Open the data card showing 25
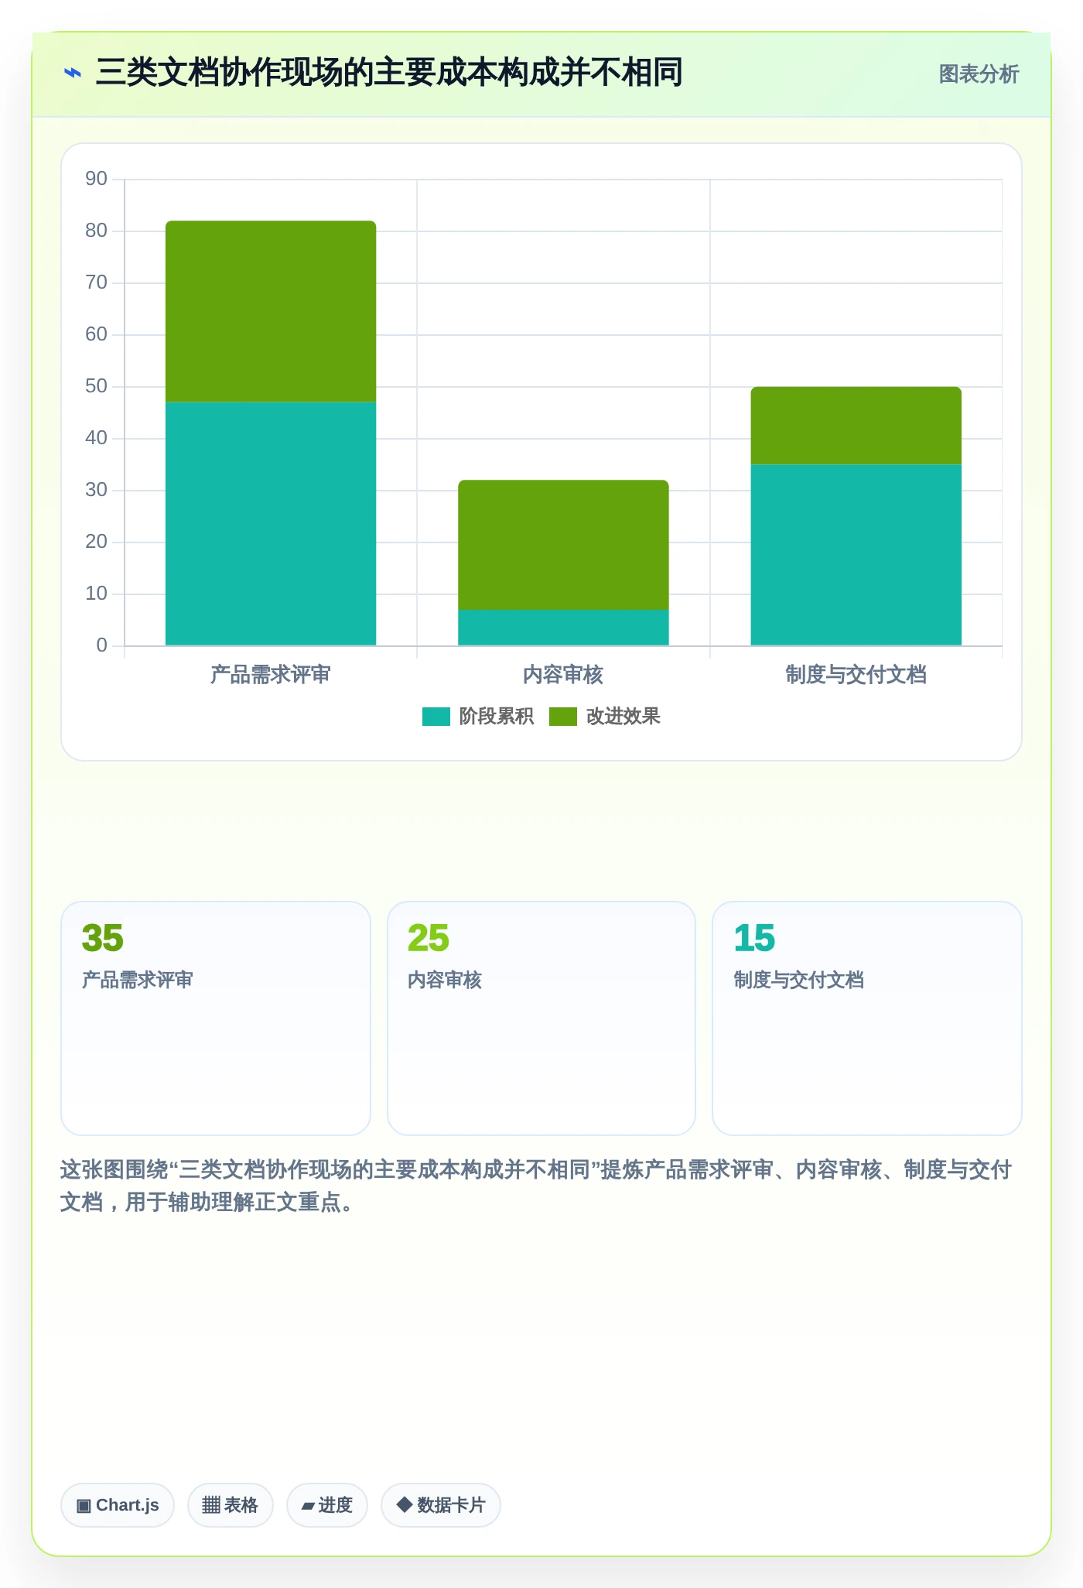Viewport: 1083px width, 1588px height. pos(541,1018)
